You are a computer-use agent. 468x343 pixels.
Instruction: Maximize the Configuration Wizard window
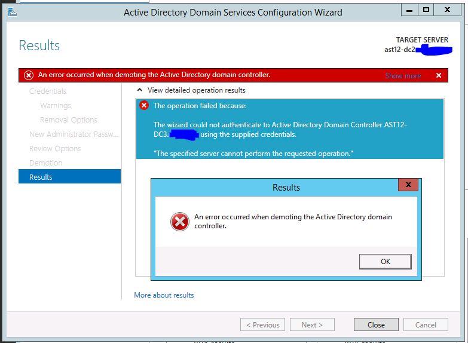click(x=426, y=10)
